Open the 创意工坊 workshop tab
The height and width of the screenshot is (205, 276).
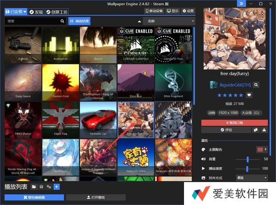(x=57, y=12)
